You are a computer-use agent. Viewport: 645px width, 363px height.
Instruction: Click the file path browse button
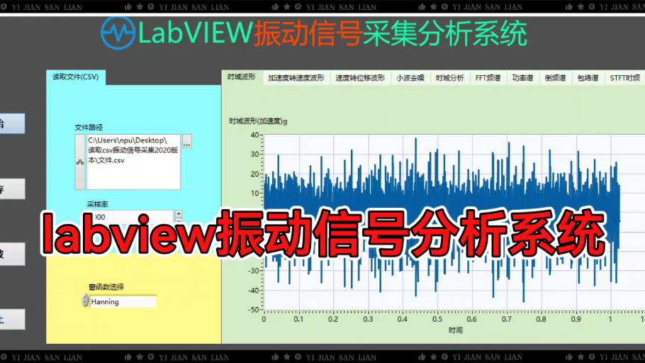point(186,141)
